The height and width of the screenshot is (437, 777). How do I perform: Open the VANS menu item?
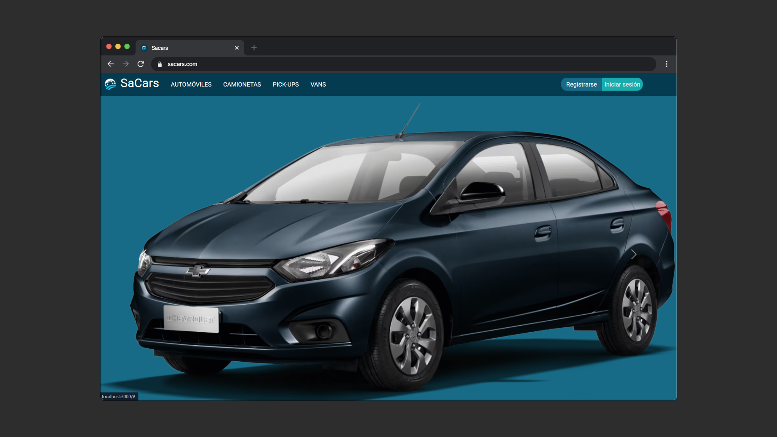(318, 85)
